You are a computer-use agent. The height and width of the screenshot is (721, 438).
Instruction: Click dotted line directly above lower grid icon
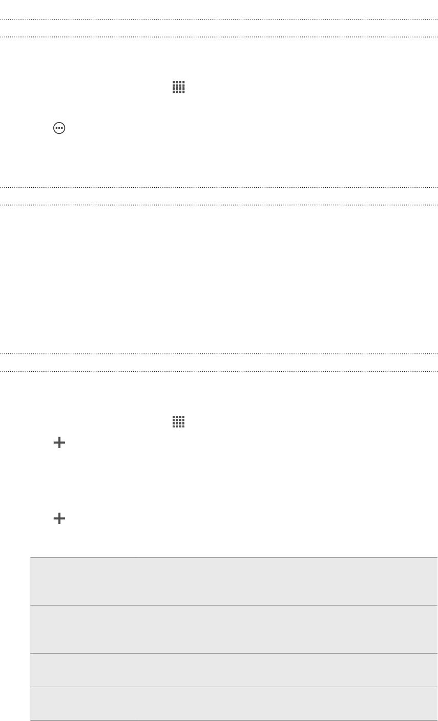[219, 371]
